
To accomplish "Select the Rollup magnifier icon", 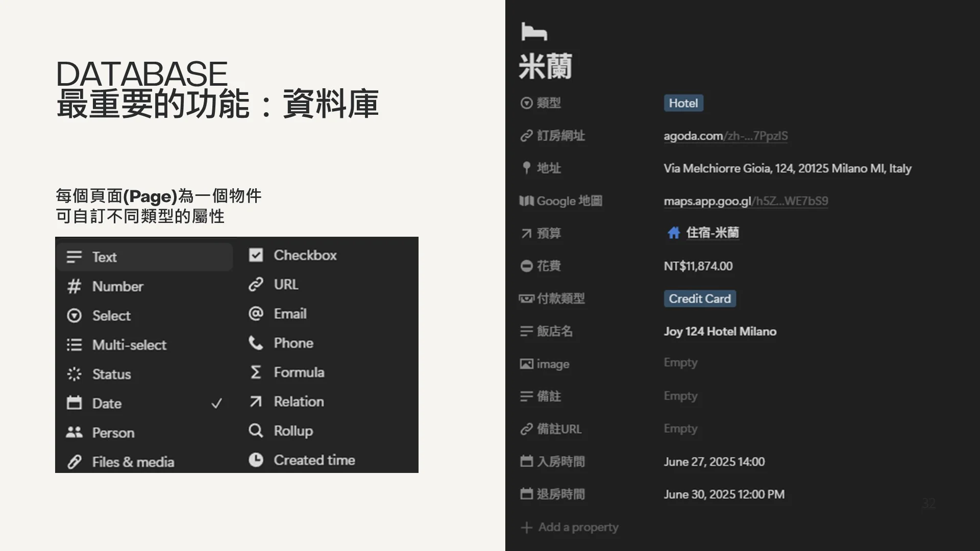I will pyautogui.click(x=256, y=431).
